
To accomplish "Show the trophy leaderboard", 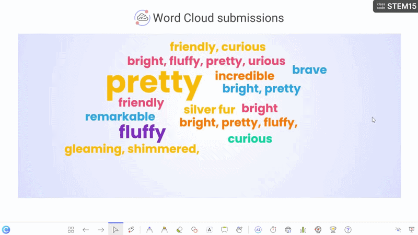I will [x=333, y=230].
